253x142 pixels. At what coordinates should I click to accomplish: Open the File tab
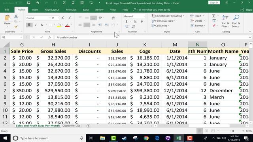[x=7, y=9]
